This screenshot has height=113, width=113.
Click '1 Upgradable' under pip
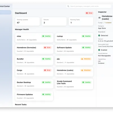(69, 62)
